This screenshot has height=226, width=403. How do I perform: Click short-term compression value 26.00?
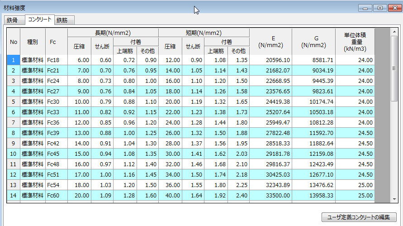(x=171, y=133)
